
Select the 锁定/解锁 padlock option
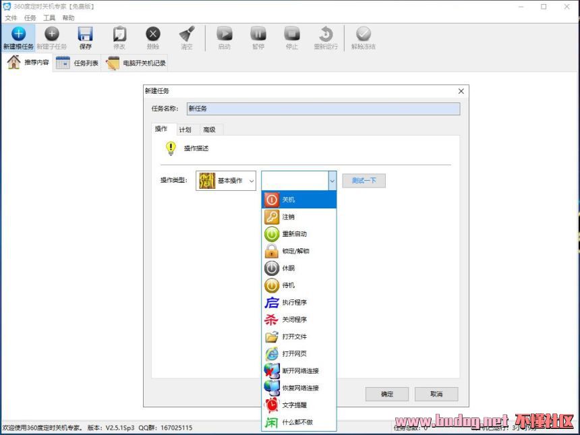point(299,251)
